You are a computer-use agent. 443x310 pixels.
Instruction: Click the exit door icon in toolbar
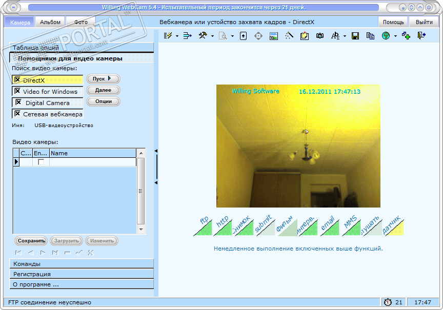tap(421, 35)
